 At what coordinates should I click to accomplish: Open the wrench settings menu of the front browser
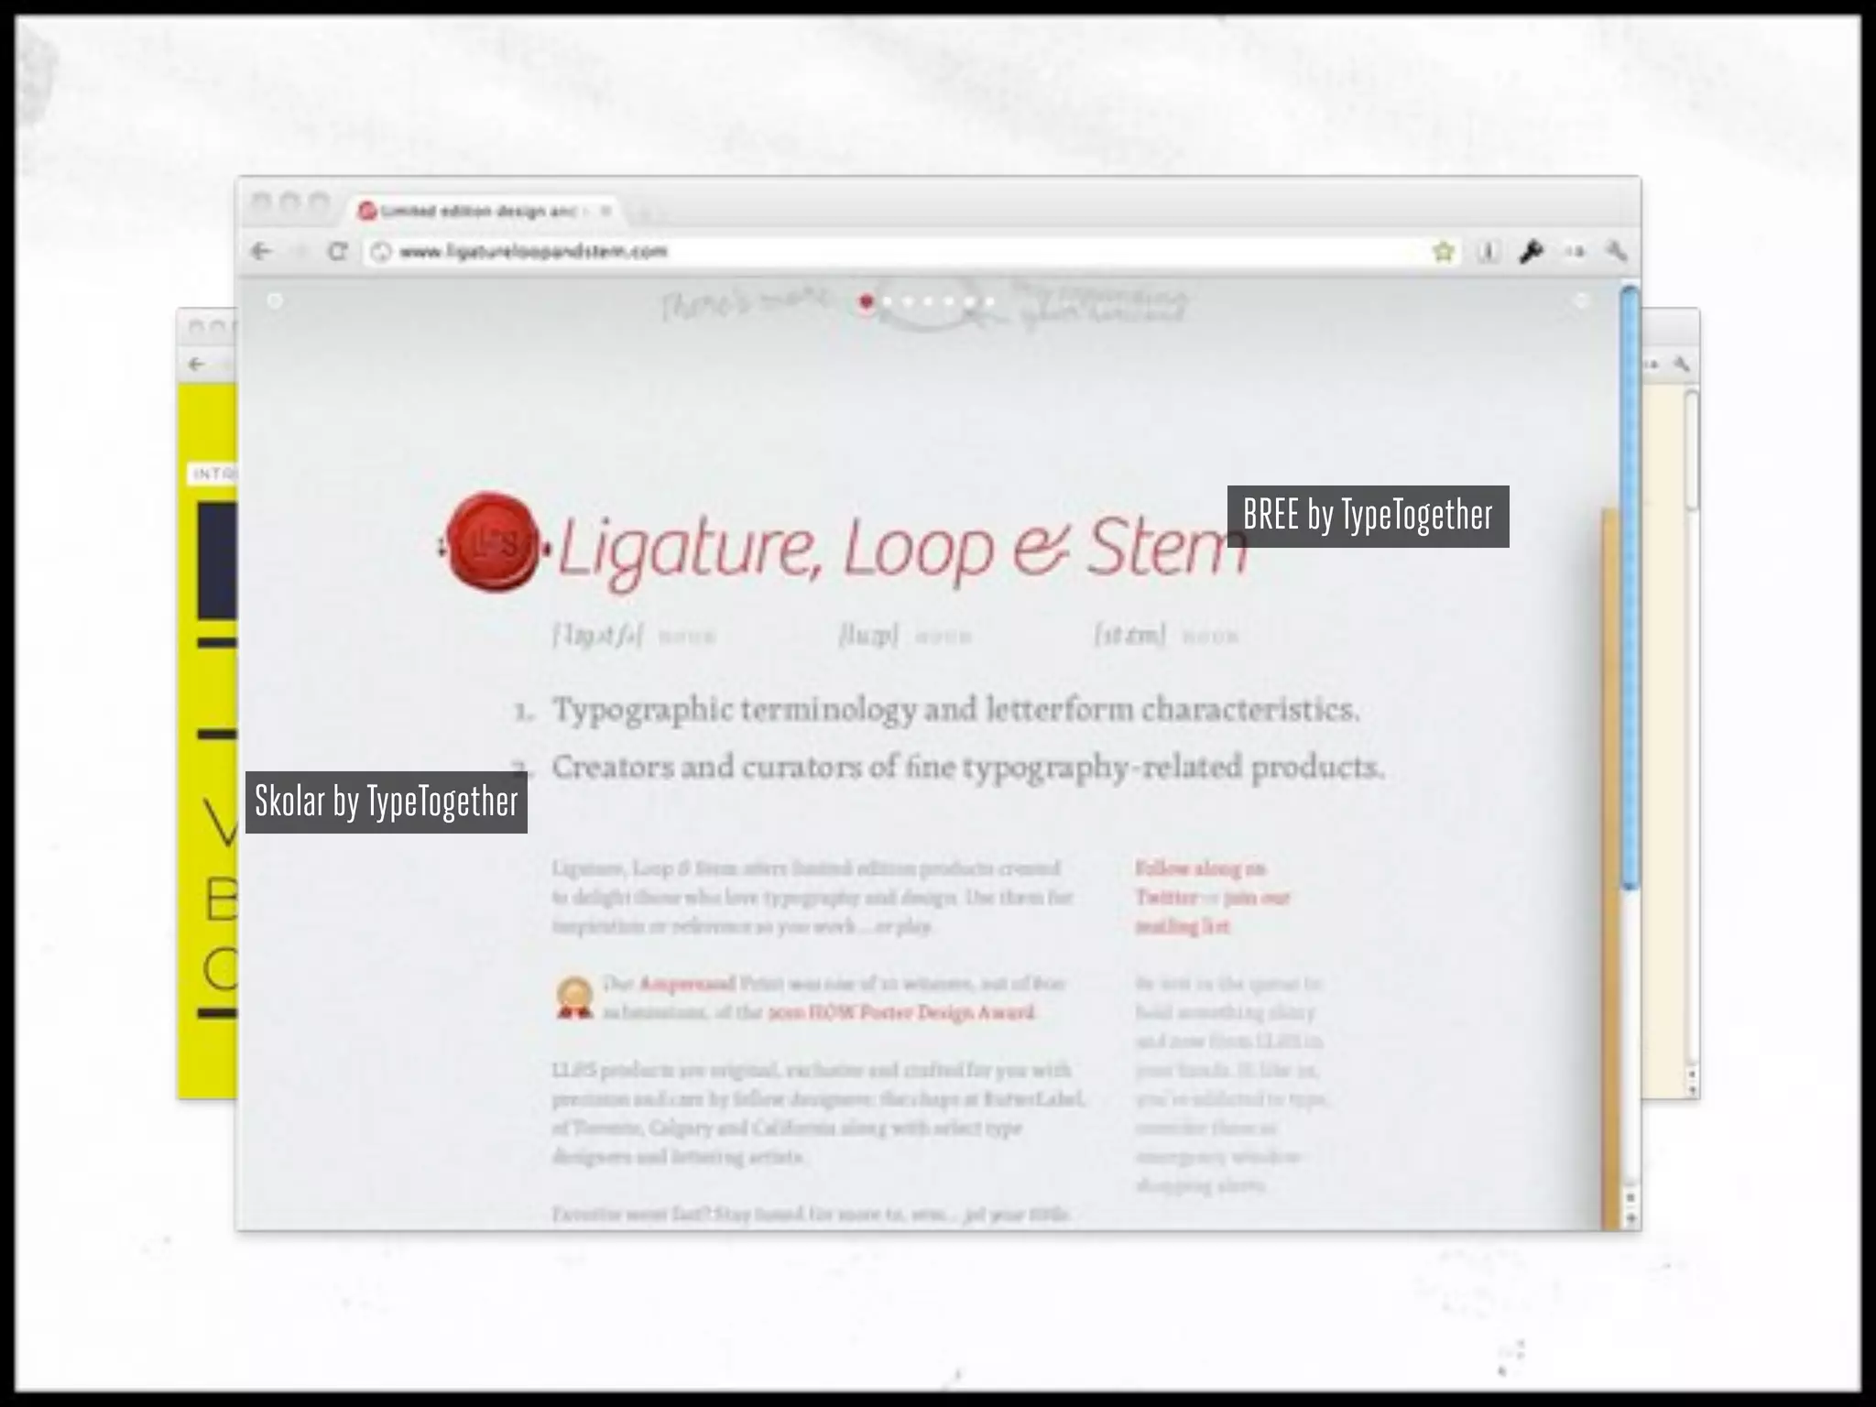1616,251
